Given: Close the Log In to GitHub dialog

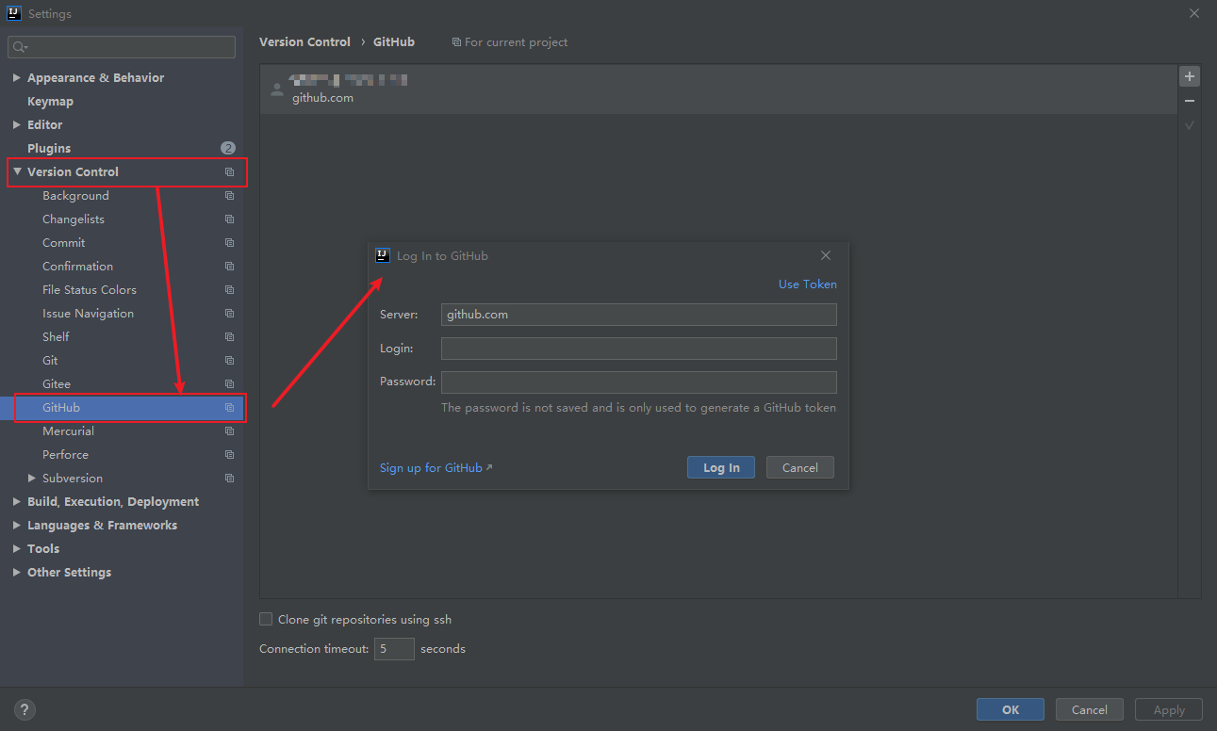Looking at the screenshot, I should click(826, 255).
